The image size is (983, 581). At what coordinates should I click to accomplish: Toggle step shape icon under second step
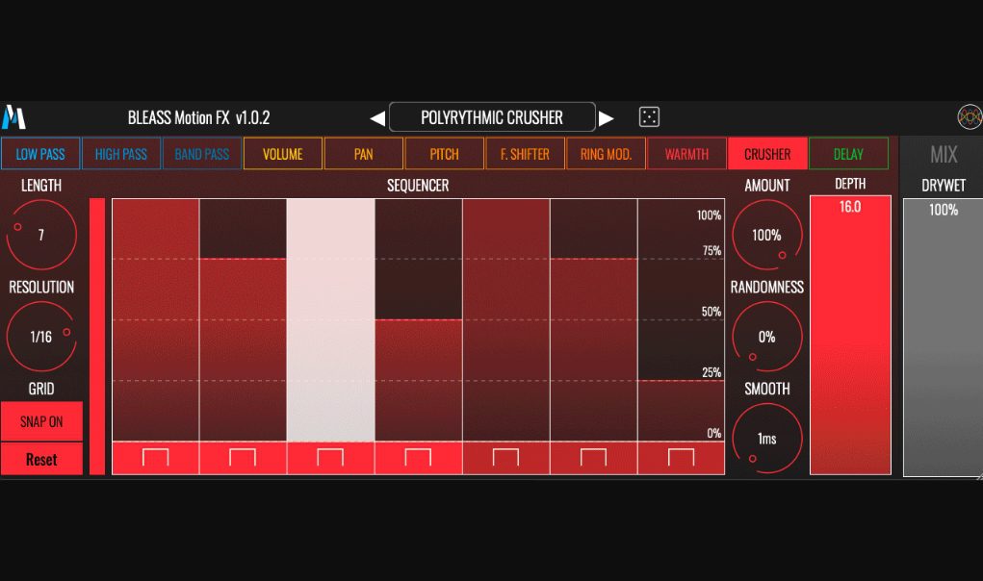[x=243, y=458]
